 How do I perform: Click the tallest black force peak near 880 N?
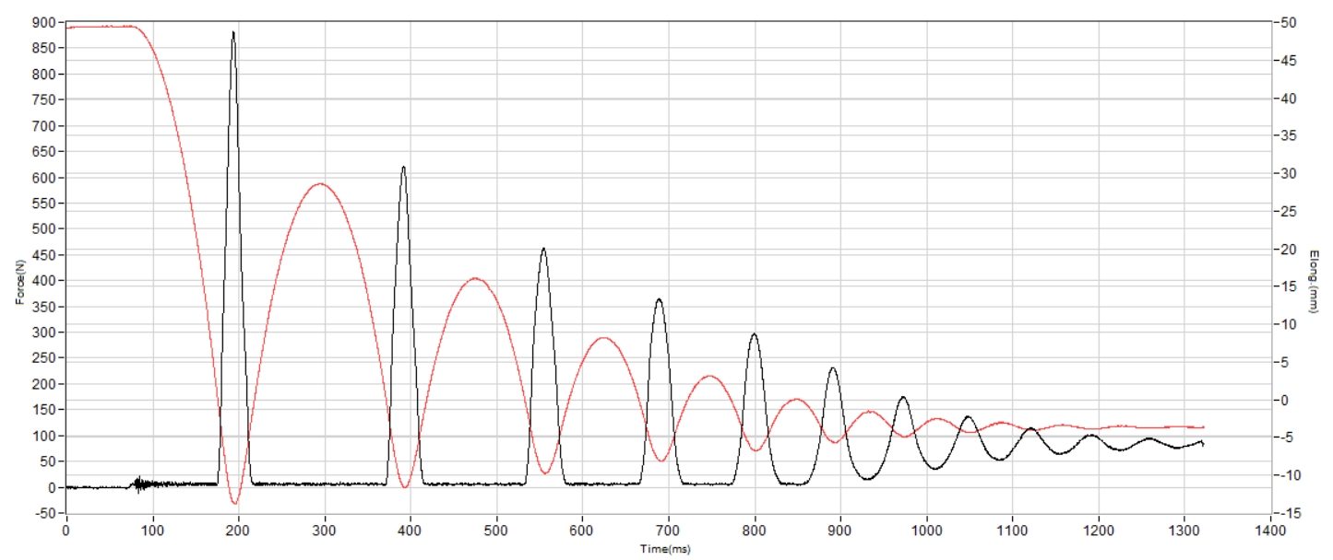232,33
